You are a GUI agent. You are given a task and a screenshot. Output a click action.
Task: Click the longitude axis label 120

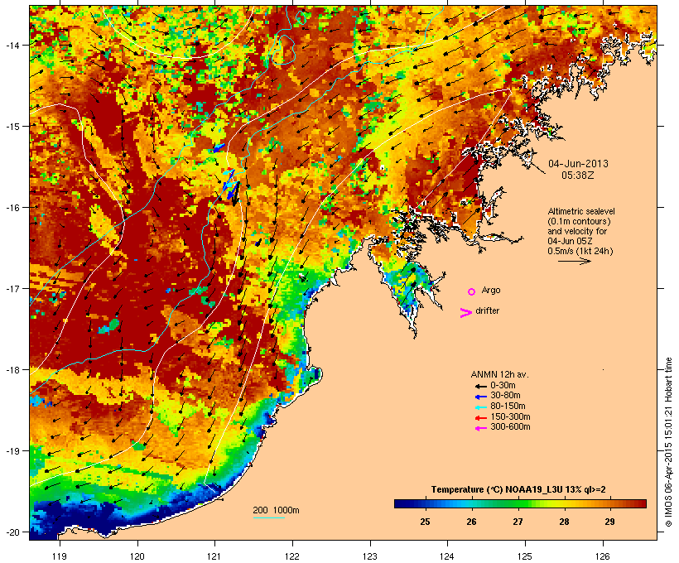coord(137,556)
